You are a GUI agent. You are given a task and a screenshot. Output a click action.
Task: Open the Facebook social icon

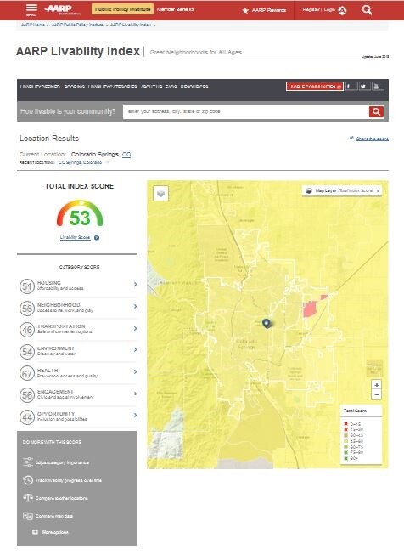pos(351,87)
